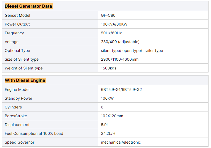Viewport: 211px width, 148px height.
Task: Click the 50Hz/60Hz frequency value
Action: pos(111,33)
